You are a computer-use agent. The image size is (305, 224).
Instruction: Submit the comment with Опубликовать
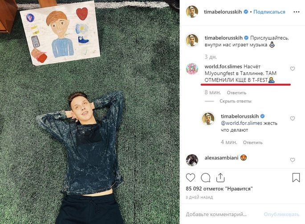pyautogui.click(x=281, y=214)
